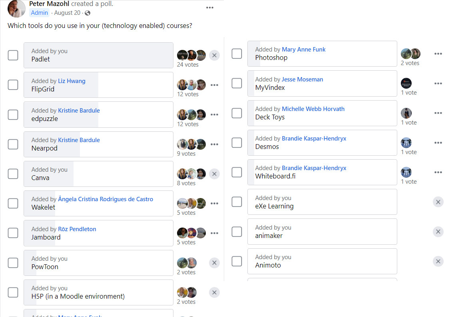Open Michelle Webb Horvath's profile link

[313, 109]
